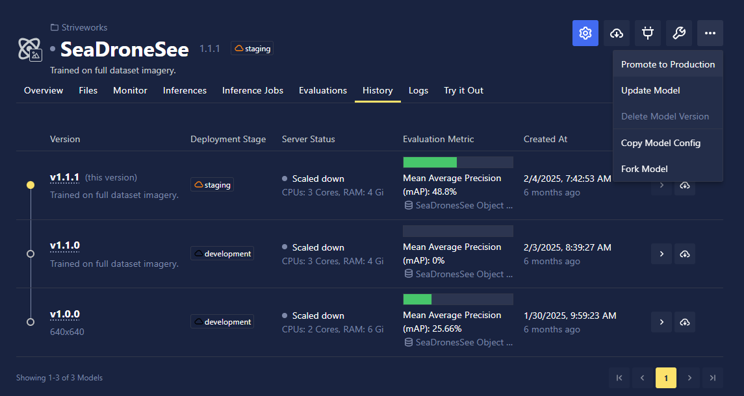Open version v1.0.0 link

(64, 314)
